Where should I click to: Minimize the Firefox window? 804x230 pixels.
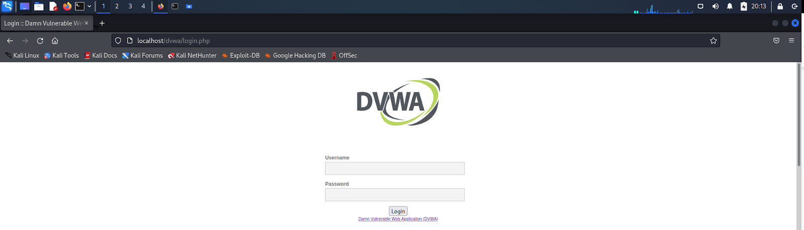[775, 23]
